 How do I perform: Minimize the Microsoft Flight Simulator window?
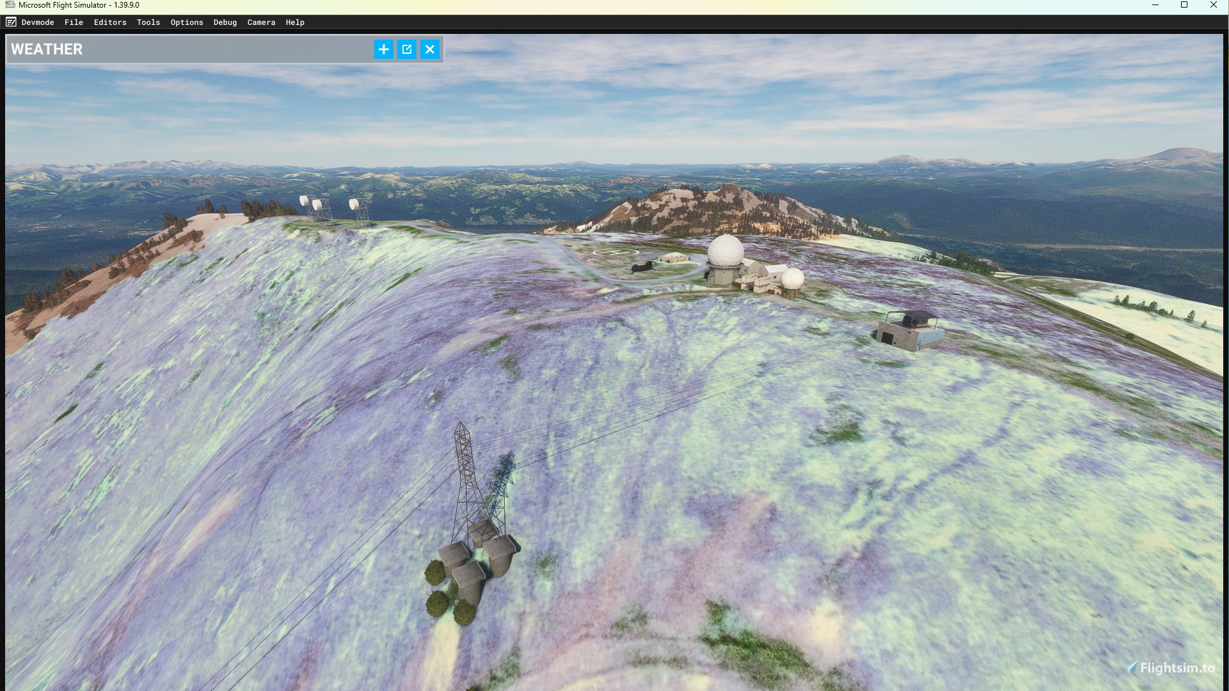click(x=1155, y=5)
